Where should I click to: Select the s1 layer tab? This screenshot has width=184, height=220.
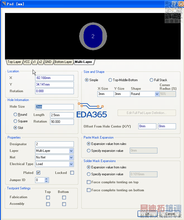click(34, 62)
